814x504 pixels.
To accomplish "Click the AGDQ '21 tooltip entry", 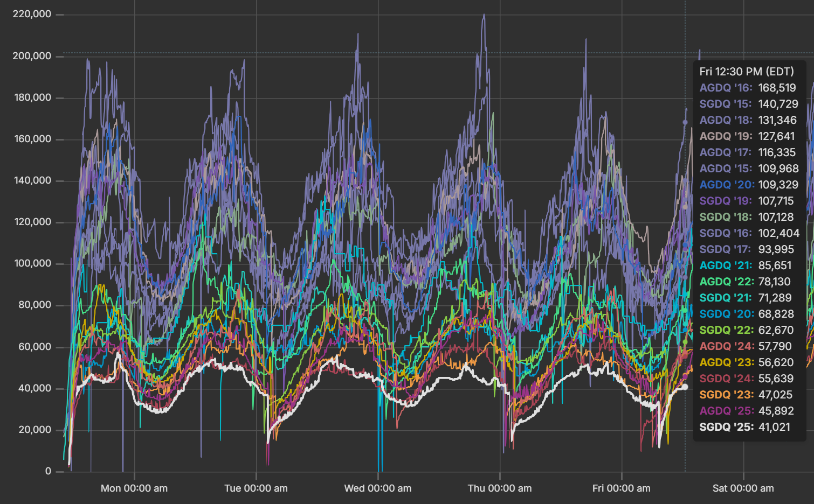I will 746,265.
